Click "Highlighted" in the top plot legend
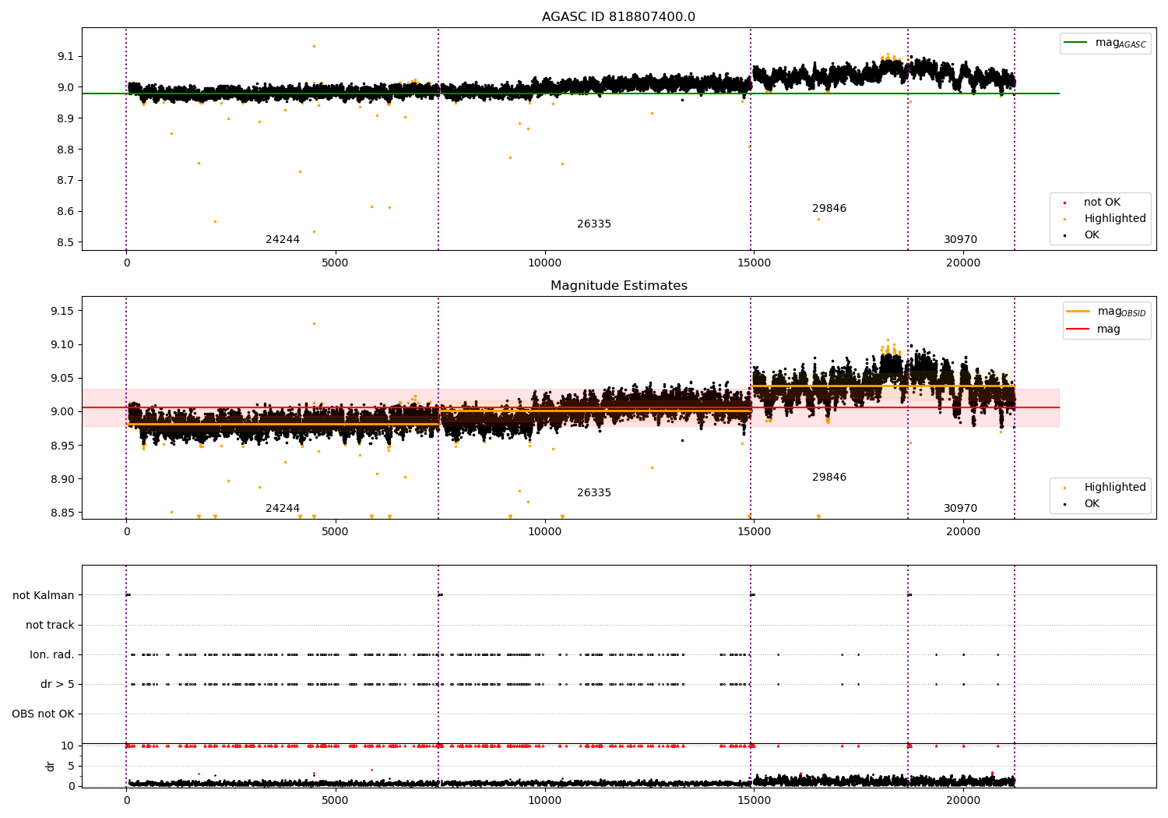Viewport: 1168px width, 818px height. [1114, 219]
